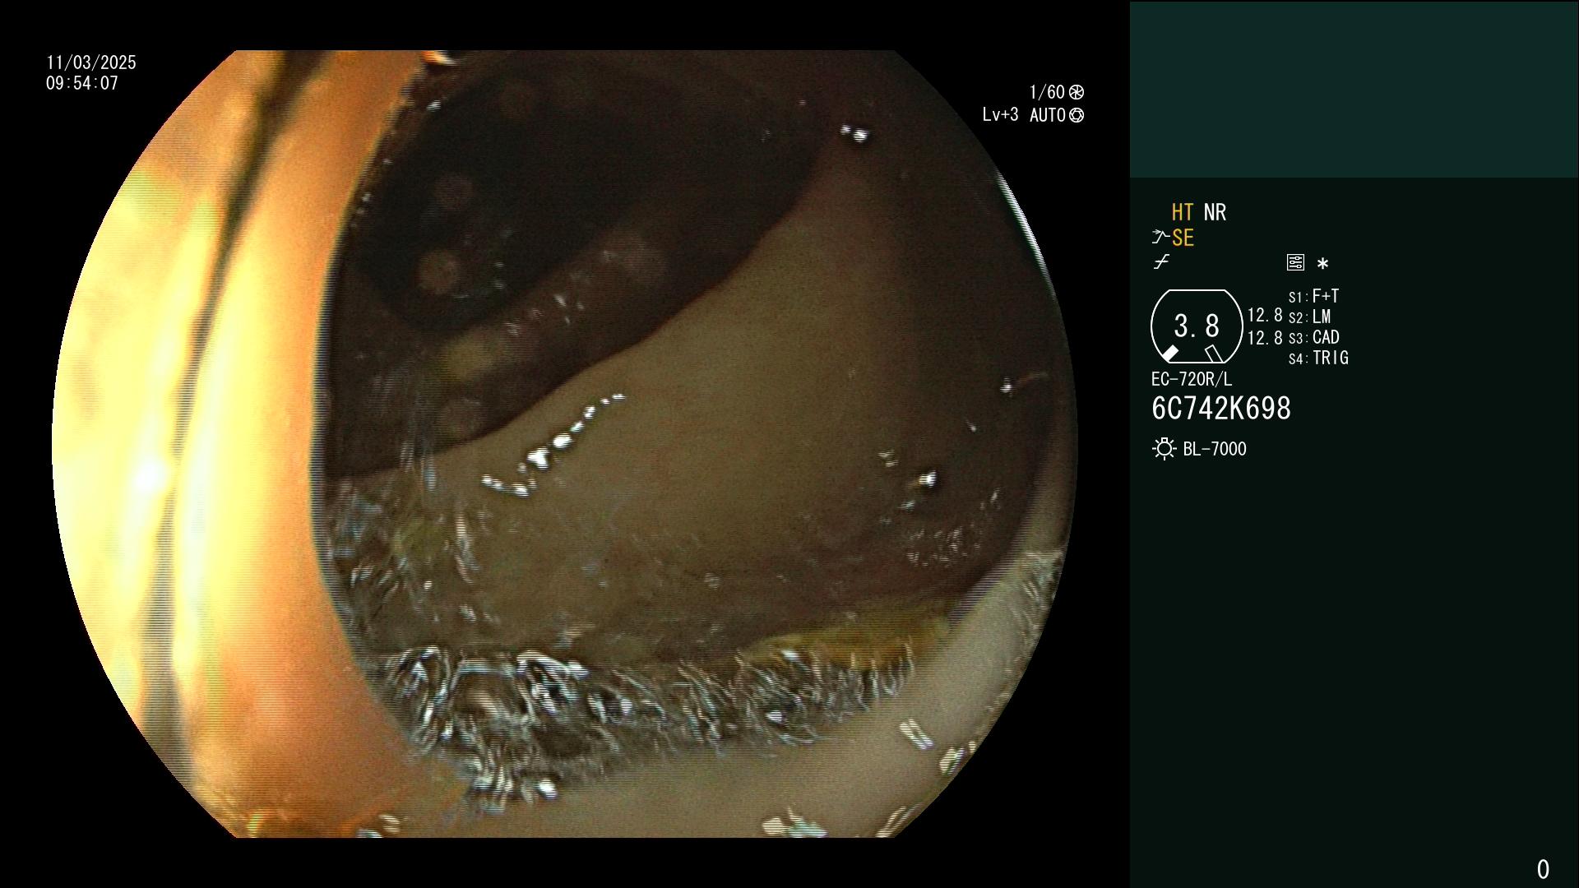Click the S2 LM switch assignment
The height and width of the screenshot is (888, 1579).
click(x=1310, y=317)
